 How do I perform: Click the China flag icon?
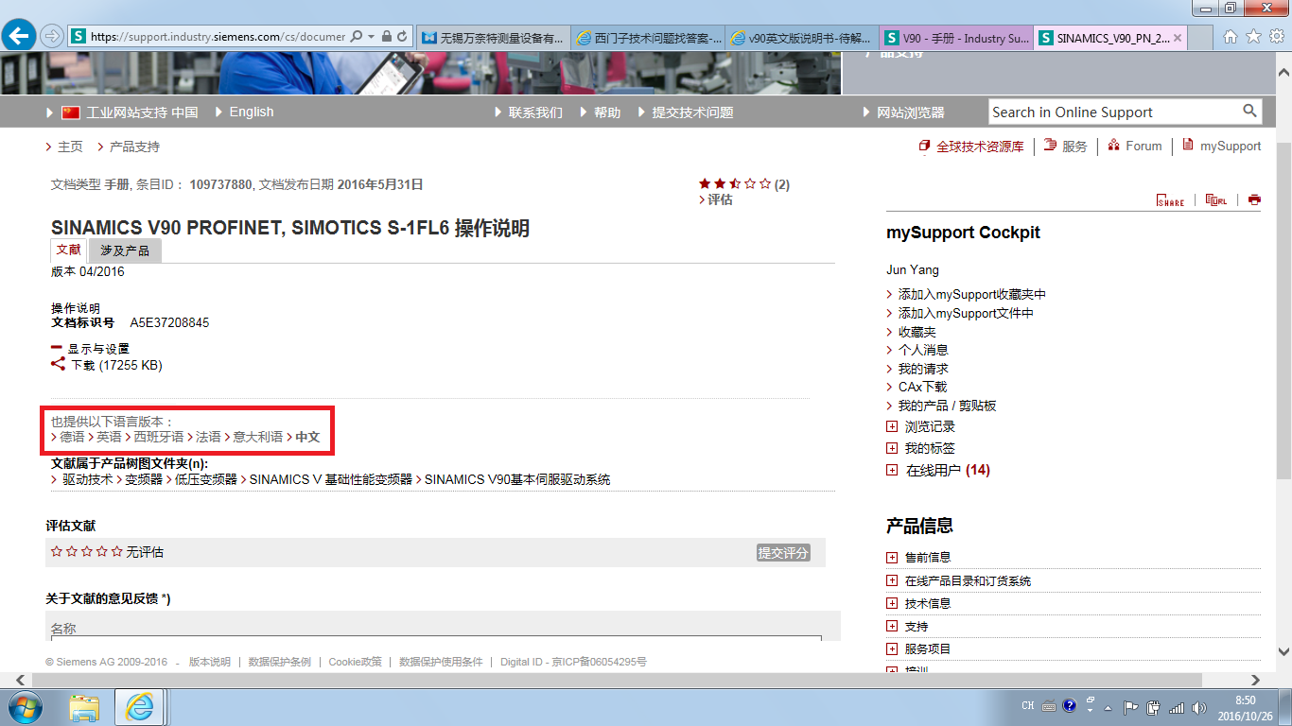[x=71, y=112]
